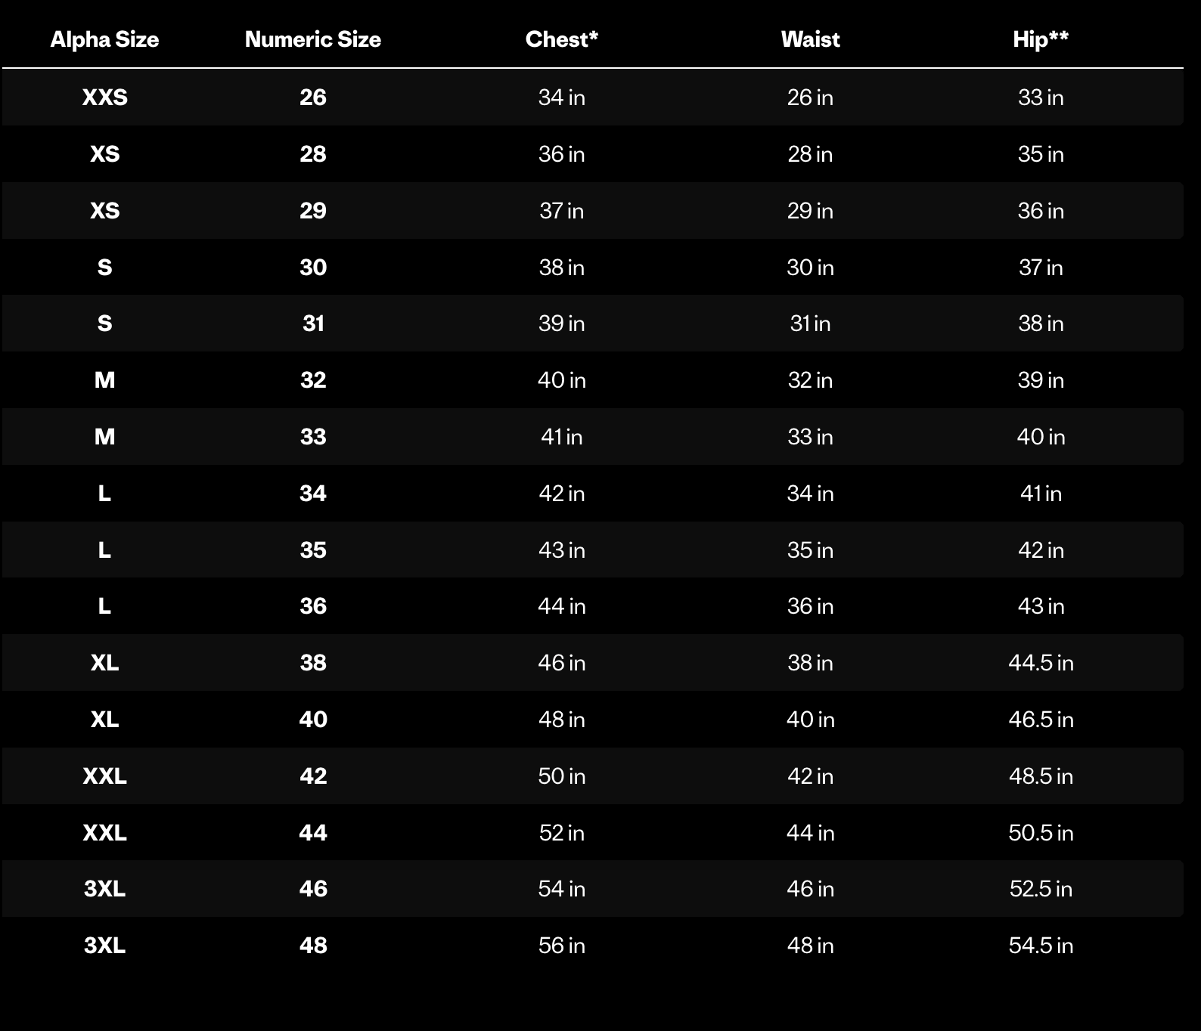
Task: Click the 56 in chest value
Action: (561, 946)
